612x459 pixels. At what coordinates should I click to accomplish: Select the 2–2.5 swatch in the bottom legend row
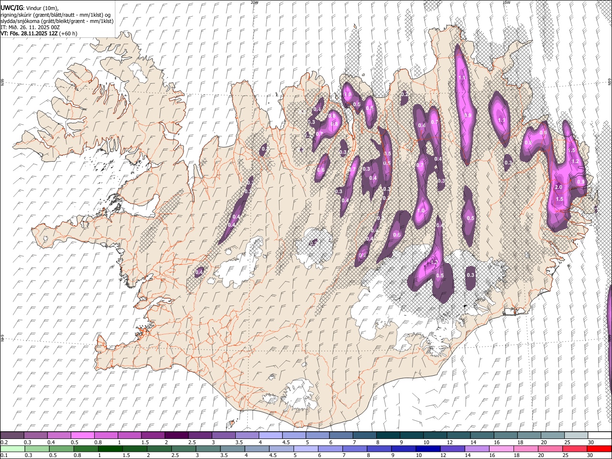point(159,448)
